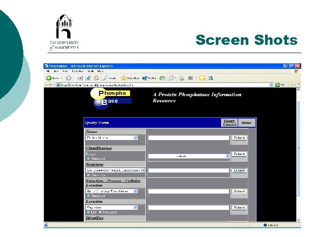Click the Home button on Query Form
Viewport: 317px width, 237px height.
click(x=247, y=122)
